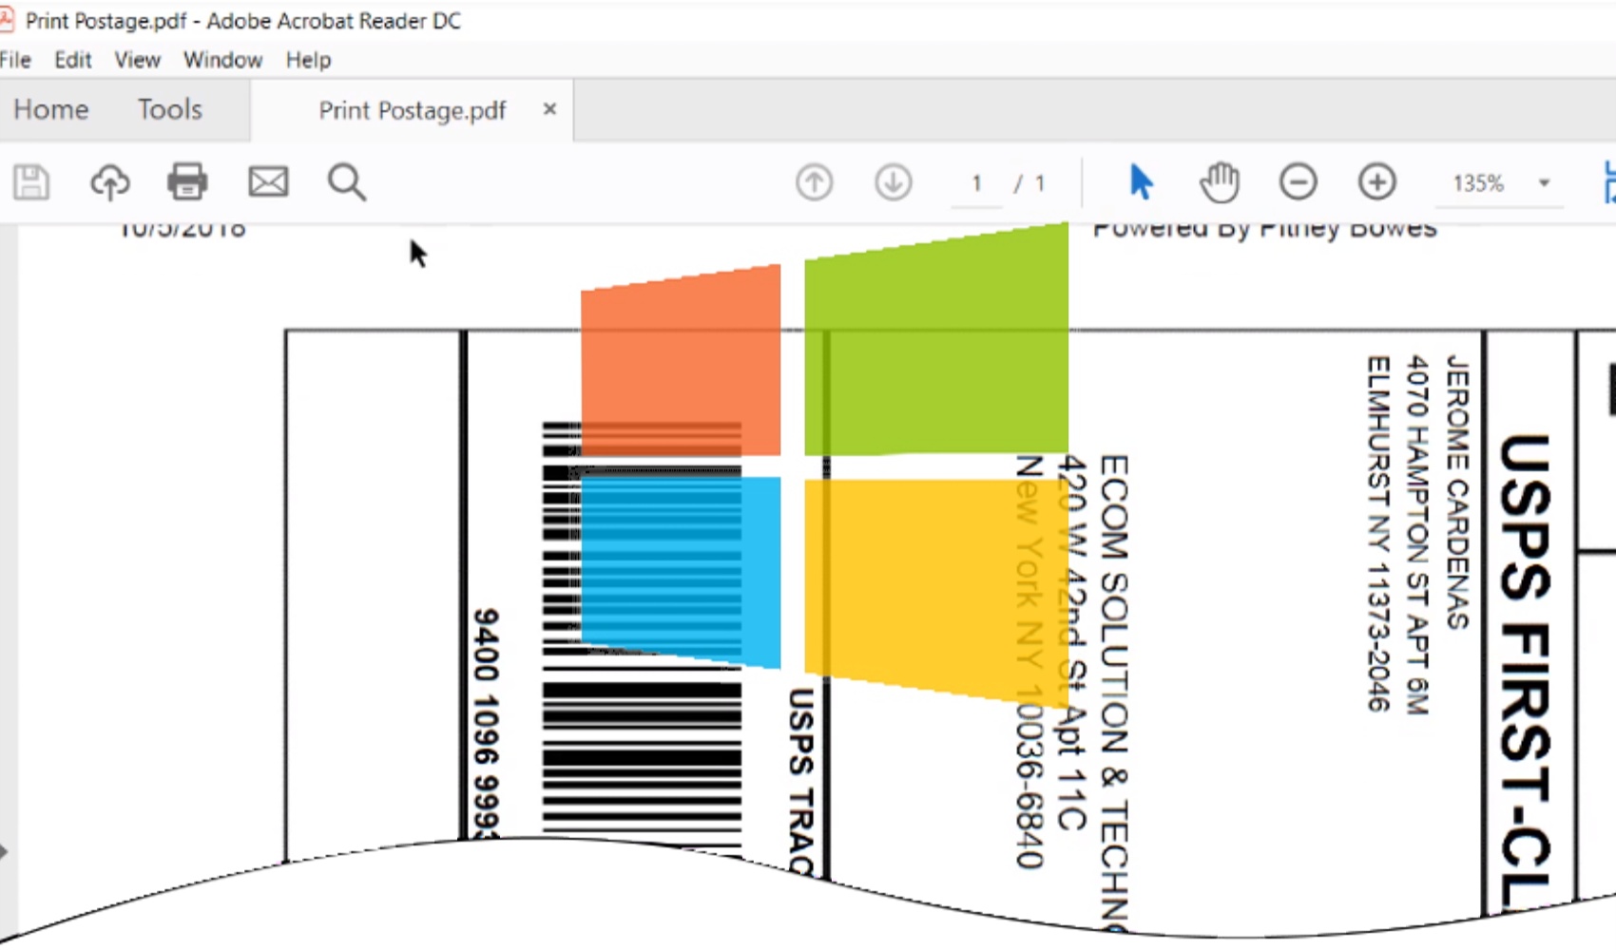Click the Acrobat app icon in title bar
The image size is (1616, 950).
pos(7,20)
